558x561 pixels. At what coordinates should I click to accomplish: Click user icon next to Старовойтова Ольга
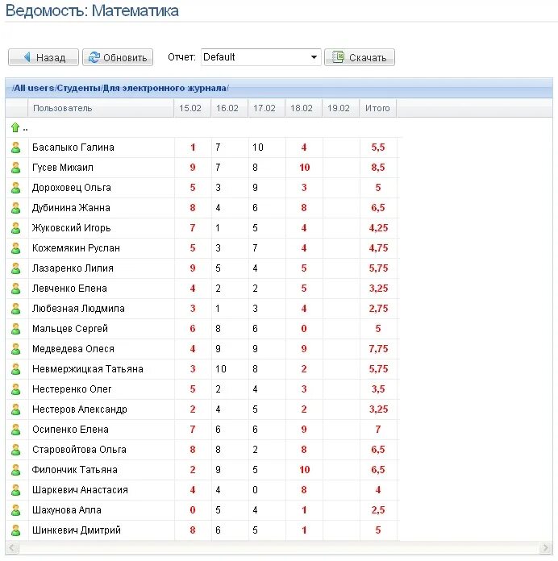pos(16,450)
